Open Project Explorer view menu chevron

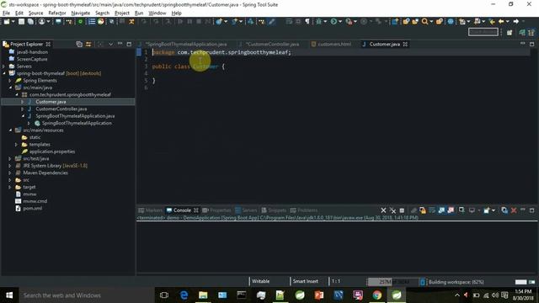[110, 44]
